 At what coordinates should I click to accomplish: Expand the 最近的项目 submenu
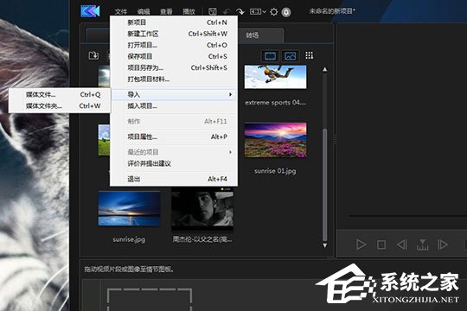click(174, 152)
